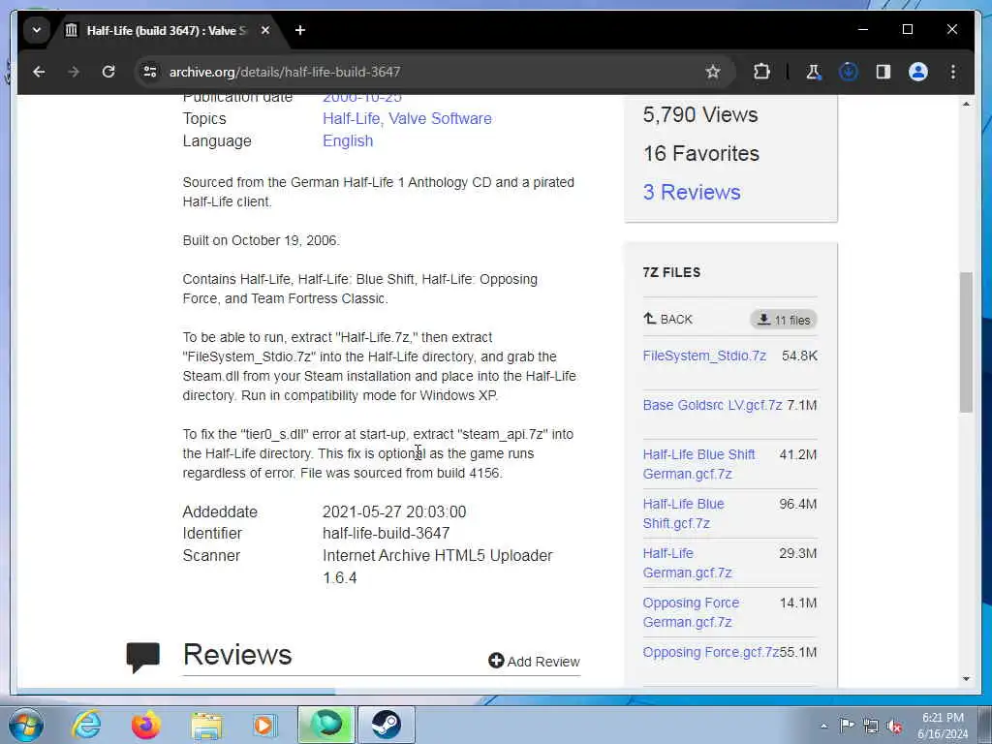Click the page vertical scrollbar thumb

(x=966, y=342)
